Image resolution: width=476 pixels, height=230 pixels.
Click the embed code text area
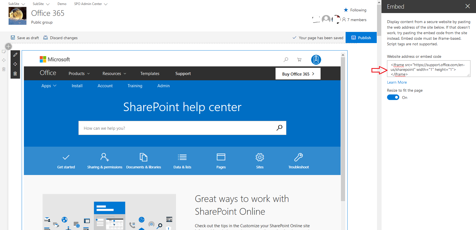(428, 69)
